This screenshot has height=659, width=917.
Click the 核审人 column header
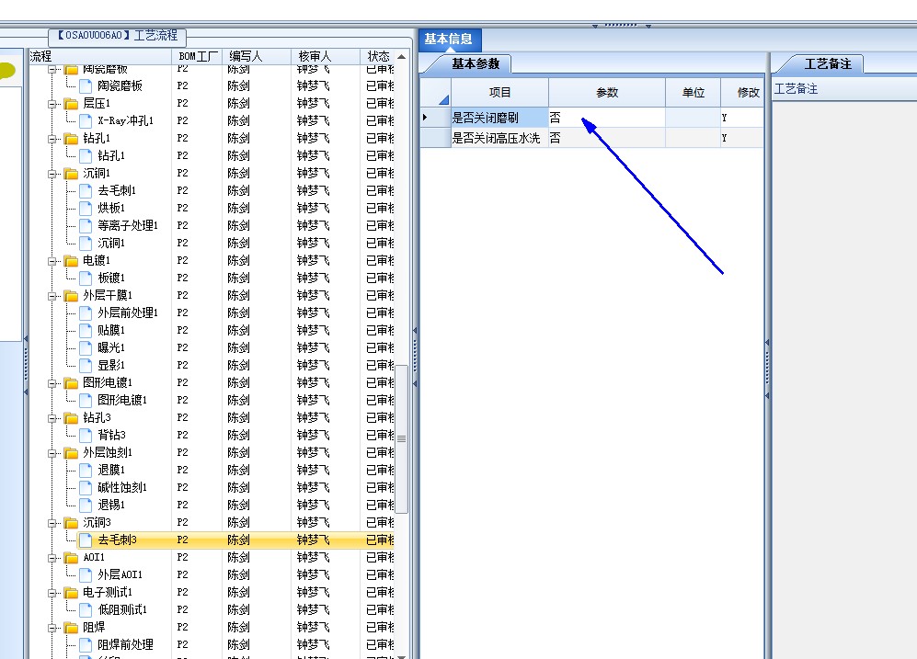tap(326, 56)
